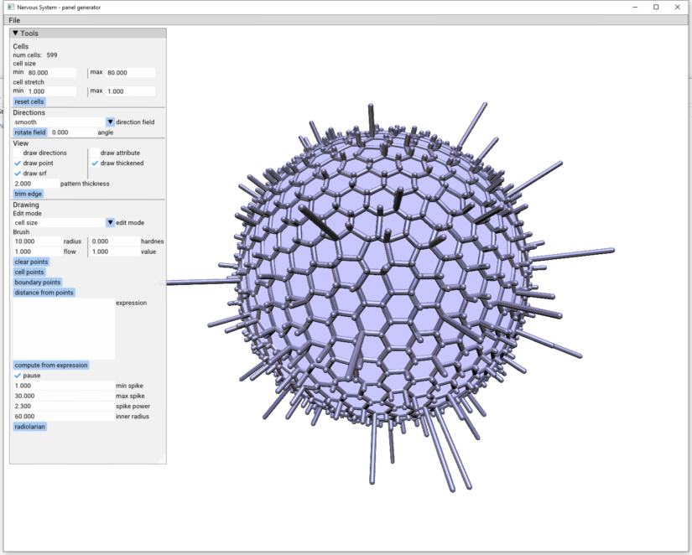Image resolution: width=692 pixels, height=555 pixels.
Task: Click the Nervous System app icon
Action: [x=9, y=7]
